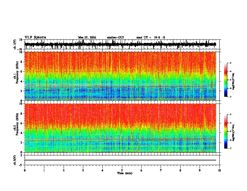
Task: Click the "start UT = 19:0 :0" text
Action: [151, 37]
